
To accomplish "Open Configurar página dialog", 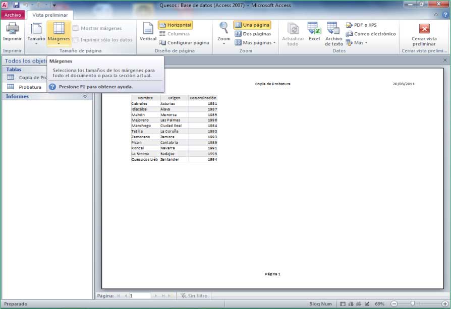I will click(184, 43).
